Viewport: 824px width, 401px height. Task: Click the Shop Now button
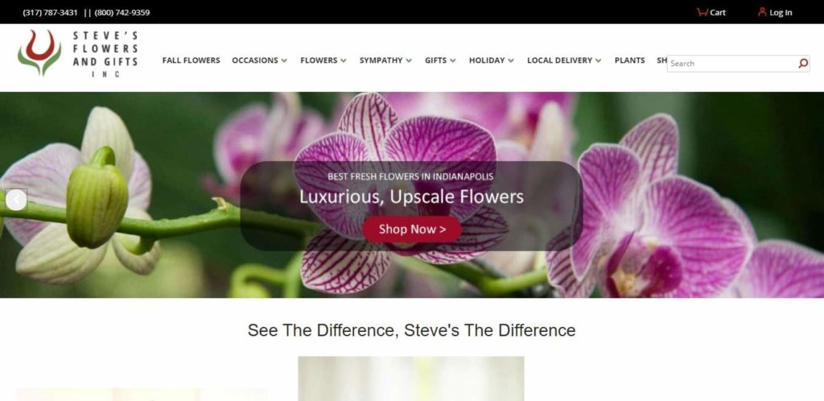[x=412, y=229]
